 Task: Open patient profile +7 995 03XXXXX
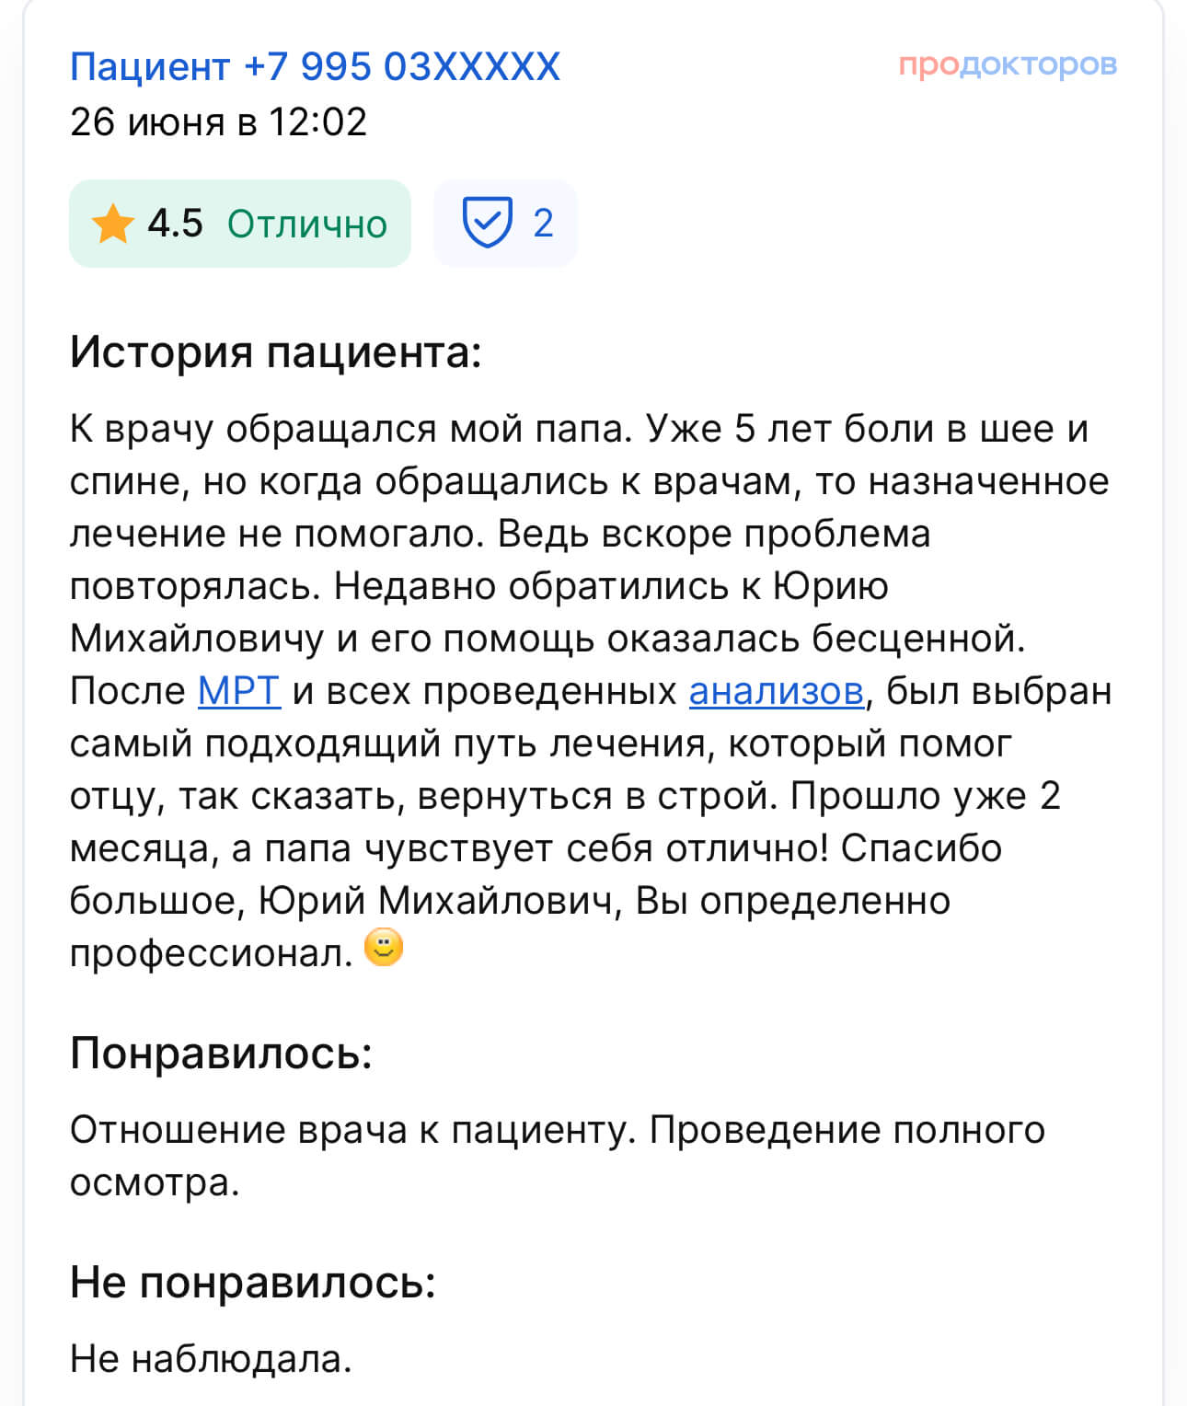315,67
